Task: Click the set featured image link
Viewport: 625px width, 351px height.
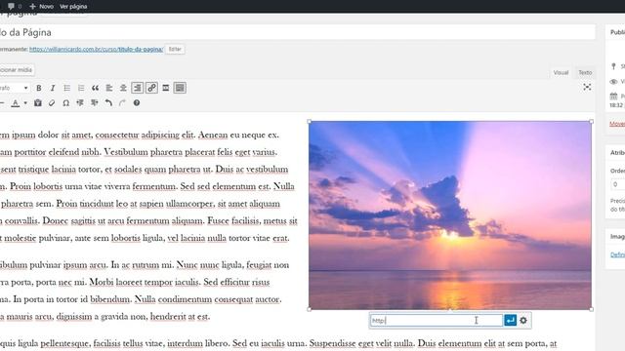Action: pos(617,254)
